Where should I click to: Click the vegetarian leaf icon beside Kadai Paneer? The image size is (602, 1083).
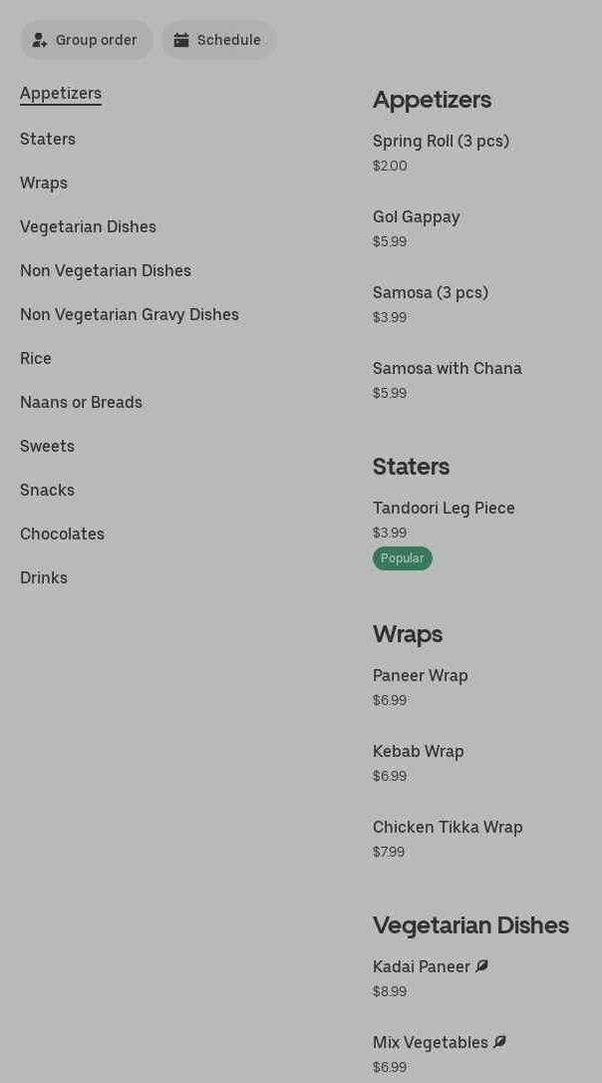pyautogui.click(x=482, y=966)
